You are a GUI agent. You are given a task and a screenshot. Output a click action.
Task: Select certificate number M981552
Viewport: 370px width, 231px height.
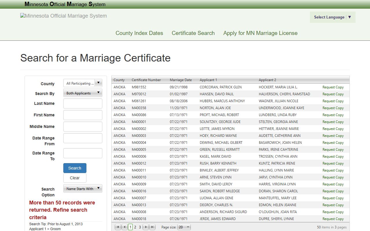(139, 87)
